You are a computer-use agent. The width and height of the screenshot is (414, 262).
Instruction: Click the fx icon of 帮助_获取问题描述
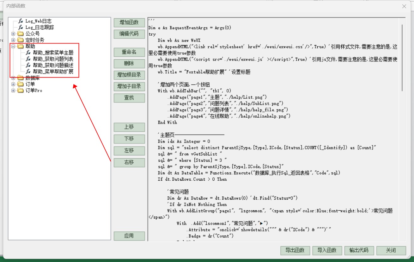[x=28, y=65]
